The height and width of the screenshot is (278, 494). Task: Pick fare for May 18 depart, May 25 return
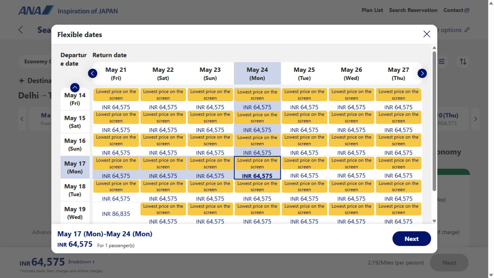[304, 191]
